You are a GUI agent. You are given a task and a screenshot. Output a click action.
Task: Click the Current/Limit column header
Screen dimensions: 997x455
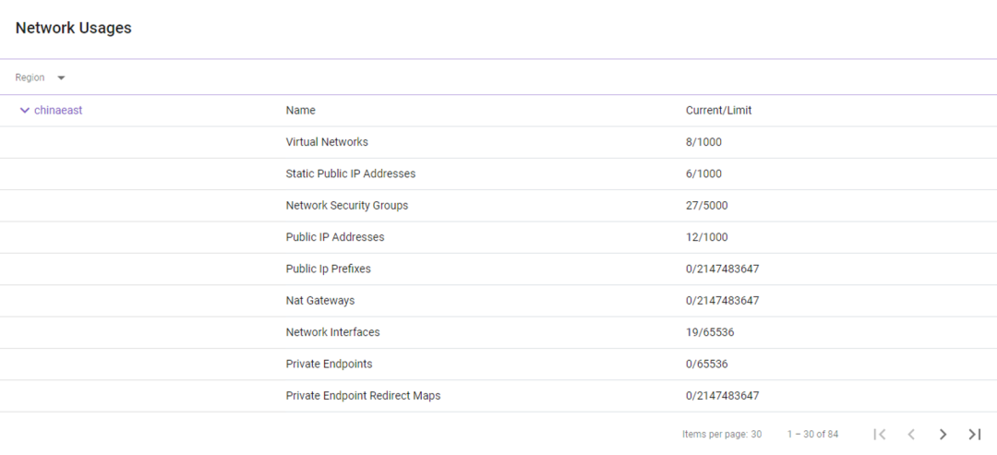click(718, 111)
